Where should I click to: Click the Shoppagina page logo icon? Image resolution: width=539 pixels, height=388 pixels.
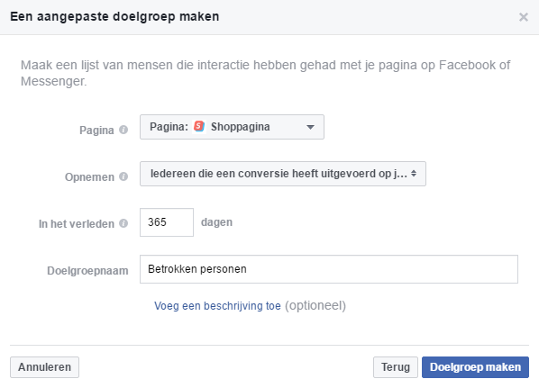pos(199,126)
